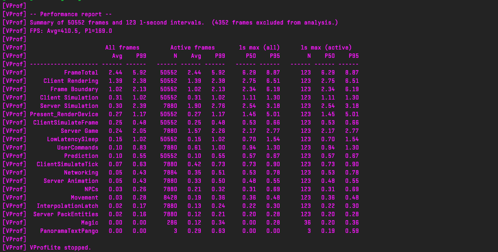Click the "0.16" all-frames P99 for Server PackEntities

(x=140, y=214)
